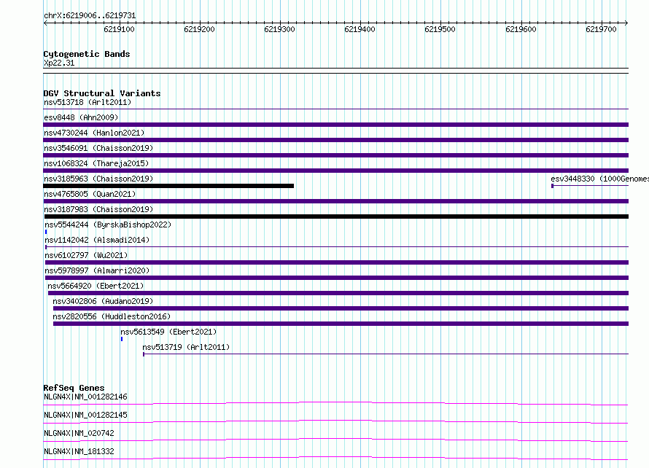
Task: Select the nsv513718 (Arlt2011) variant label
Action: click(88, 102)
